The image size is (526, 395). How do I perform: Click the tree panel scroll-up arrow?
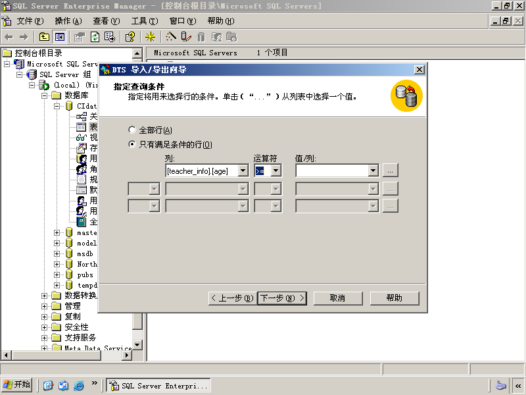coord(137,53)
